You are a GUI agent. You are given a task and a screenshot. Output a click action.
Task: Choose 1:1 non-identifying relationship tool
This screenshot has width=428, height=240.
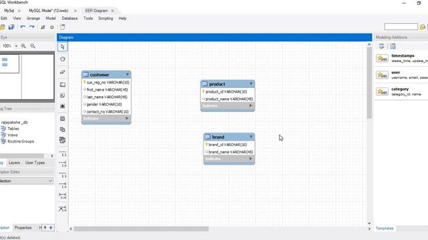pyautogui.click(x=63, y=153)
